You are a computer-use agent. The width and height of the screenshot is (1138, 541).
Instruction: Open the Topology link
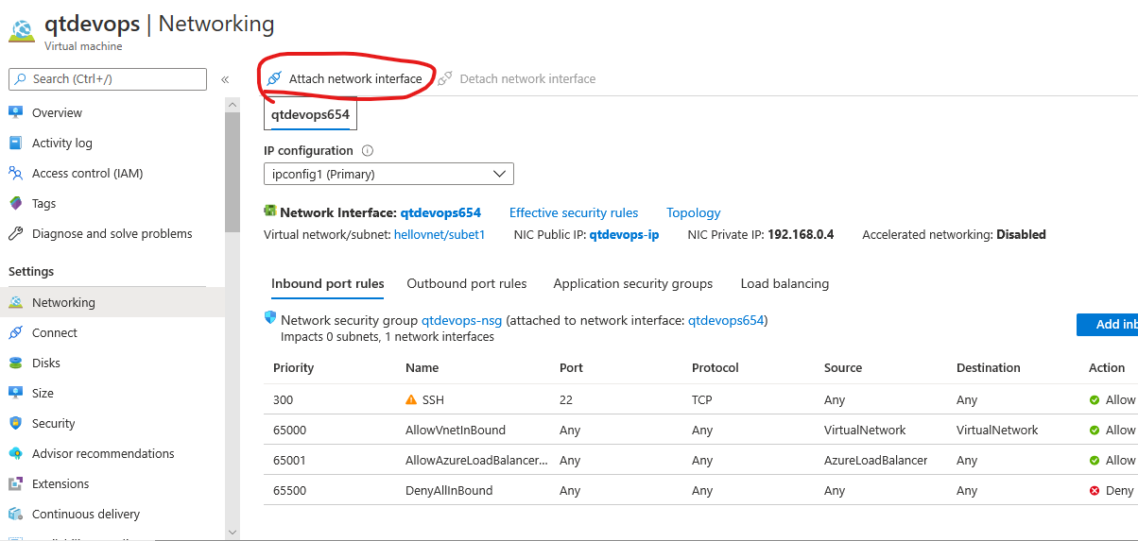tap(693, 212)
